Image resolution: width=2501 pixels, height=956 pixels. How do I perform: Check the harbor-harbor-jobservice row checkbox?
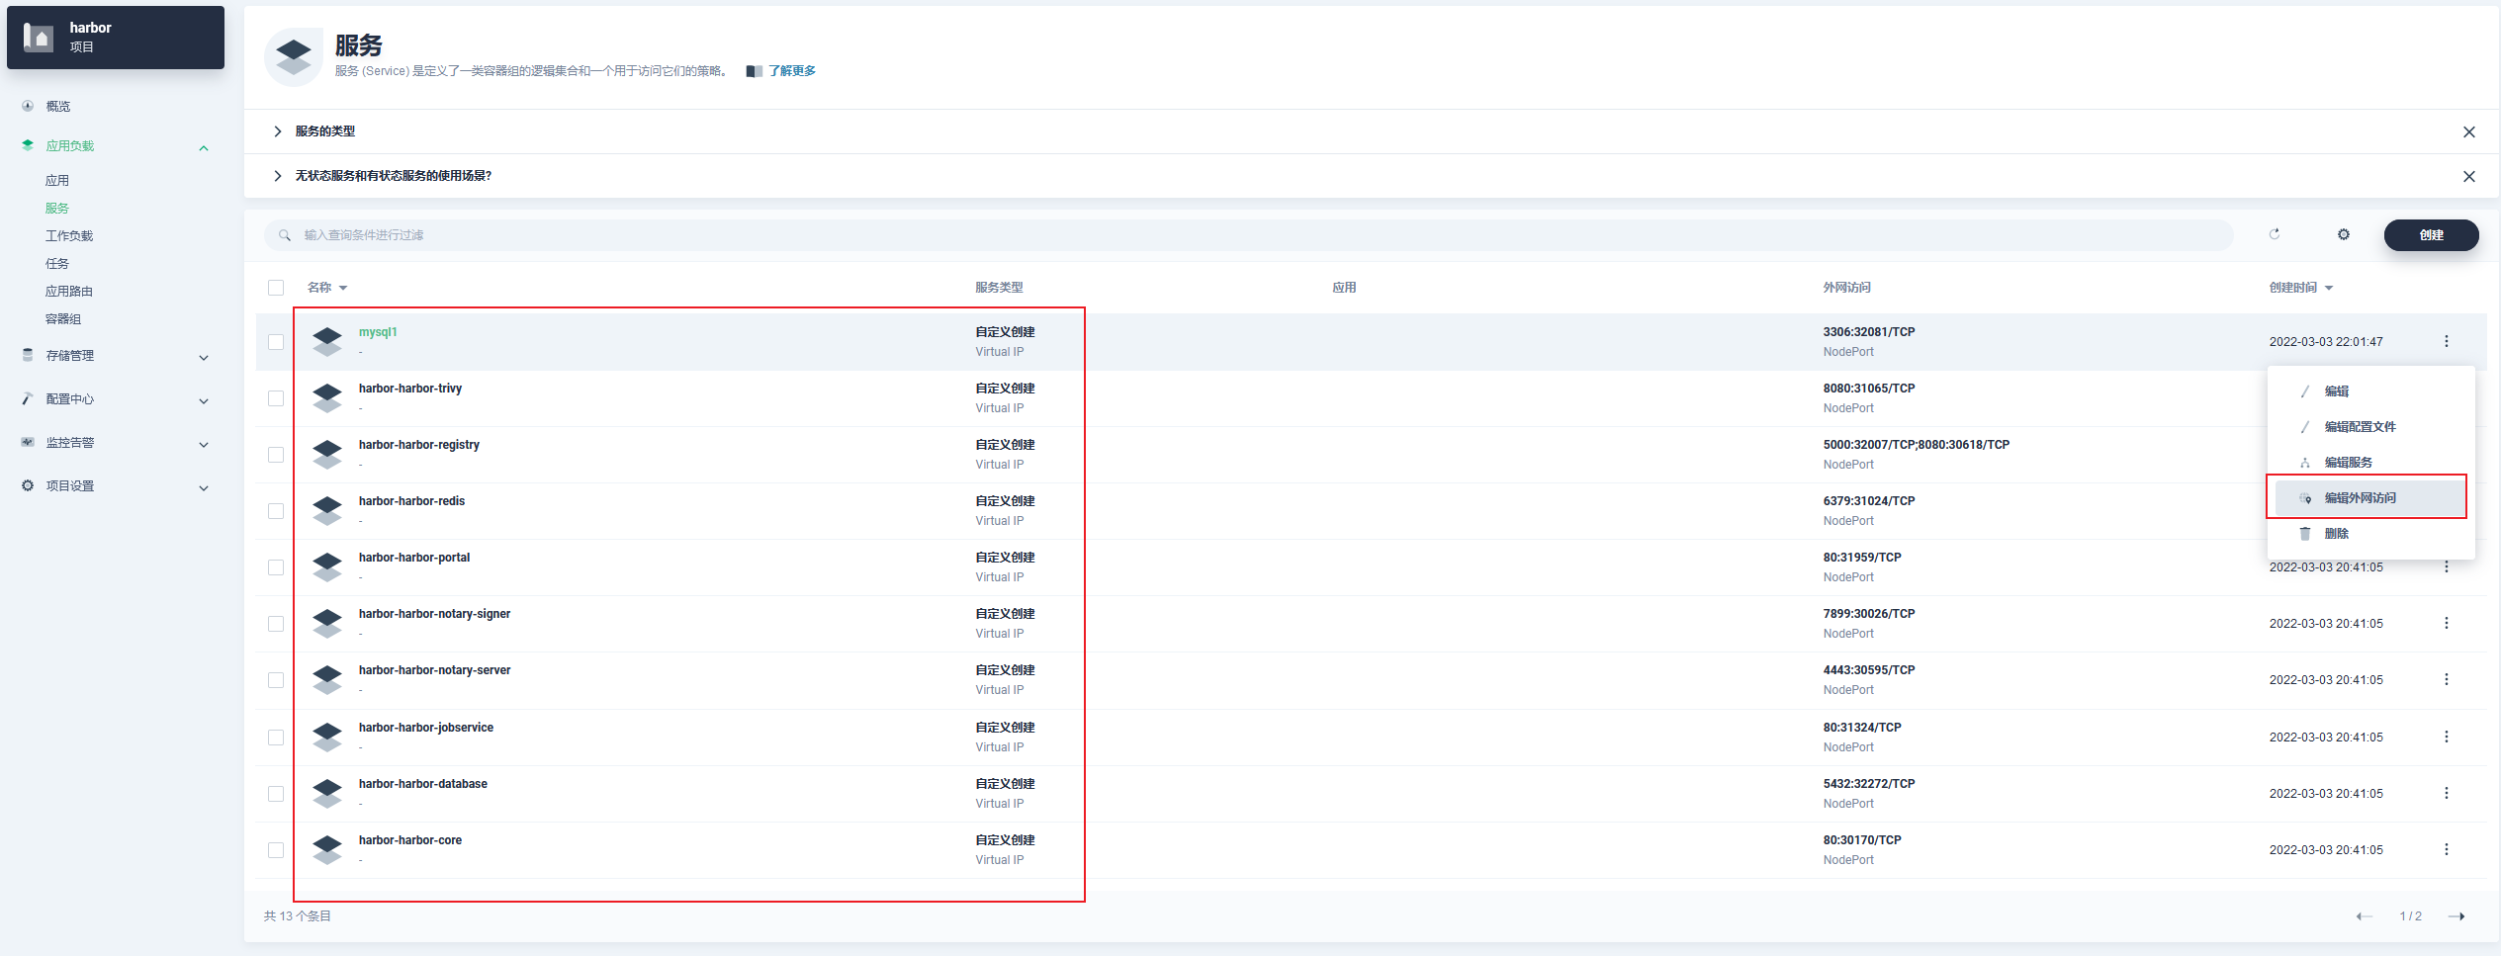[276, 738]
